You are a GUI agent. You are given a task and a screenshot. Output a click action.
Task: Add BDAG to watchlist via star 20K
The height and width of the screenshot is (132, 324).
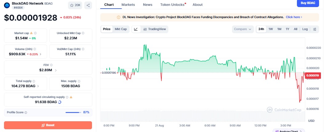[x=75, y=5]
